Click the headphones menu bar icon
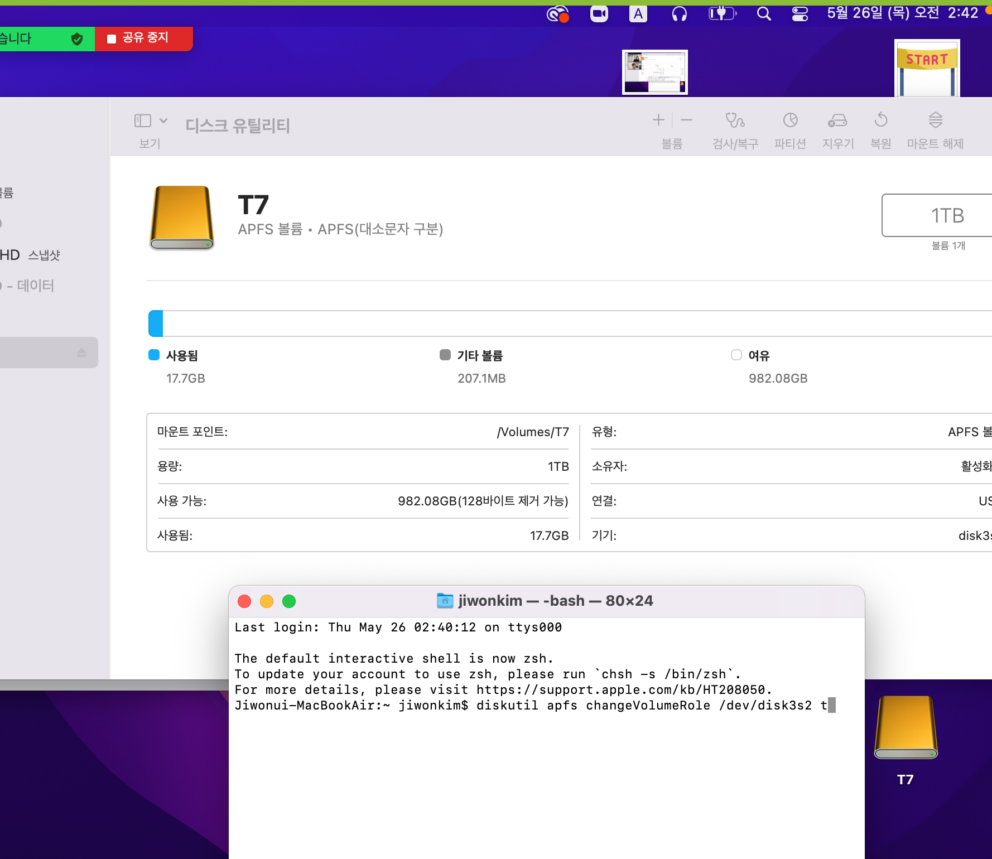992x859 pixels. [679, 13]
